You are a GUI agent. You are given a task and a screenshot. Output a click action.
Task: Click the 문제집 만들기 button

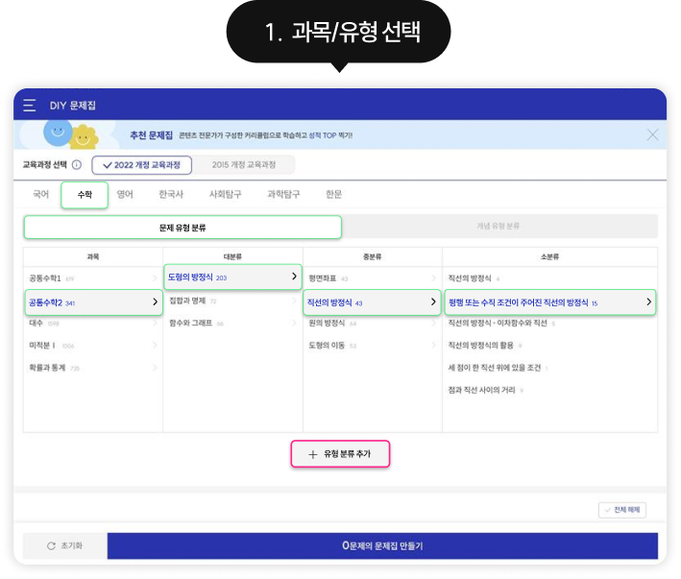pyautogui.click(x=382, y=545)
